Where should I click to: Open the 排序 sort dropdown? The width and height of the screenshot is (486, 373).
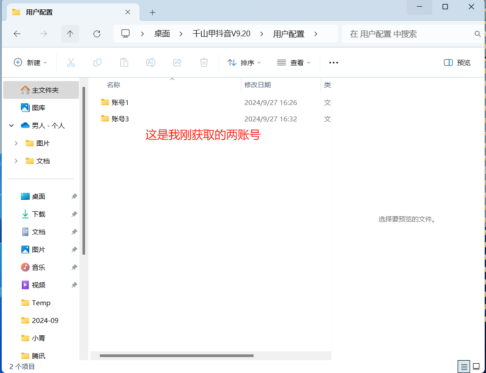click(244, 62)
